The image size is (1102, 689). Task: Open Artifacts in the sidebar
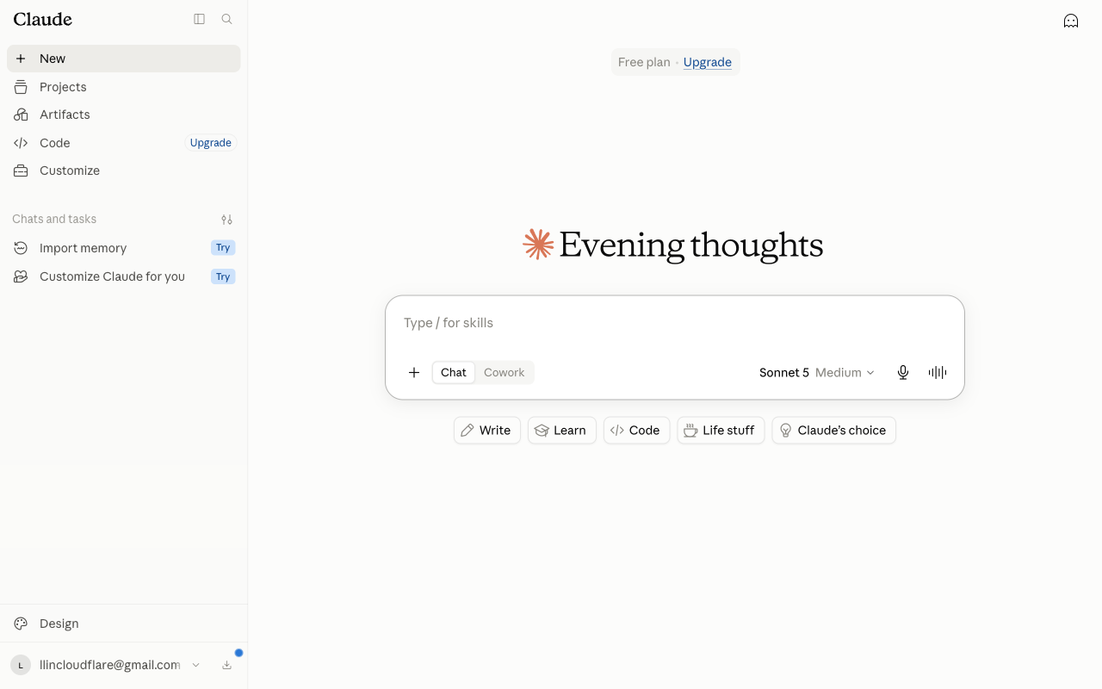click(124, 115)
